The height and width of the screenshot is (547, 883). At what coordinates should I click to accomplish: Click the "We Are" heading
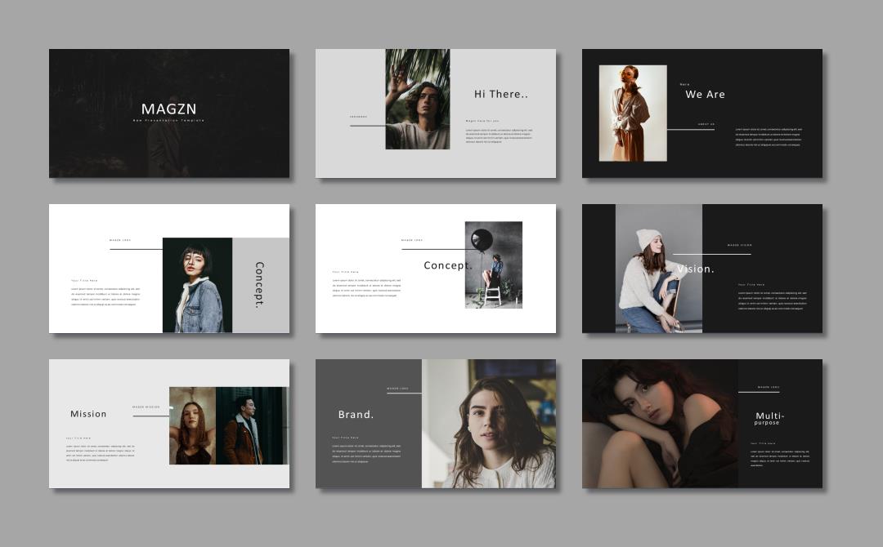(705, 95)
